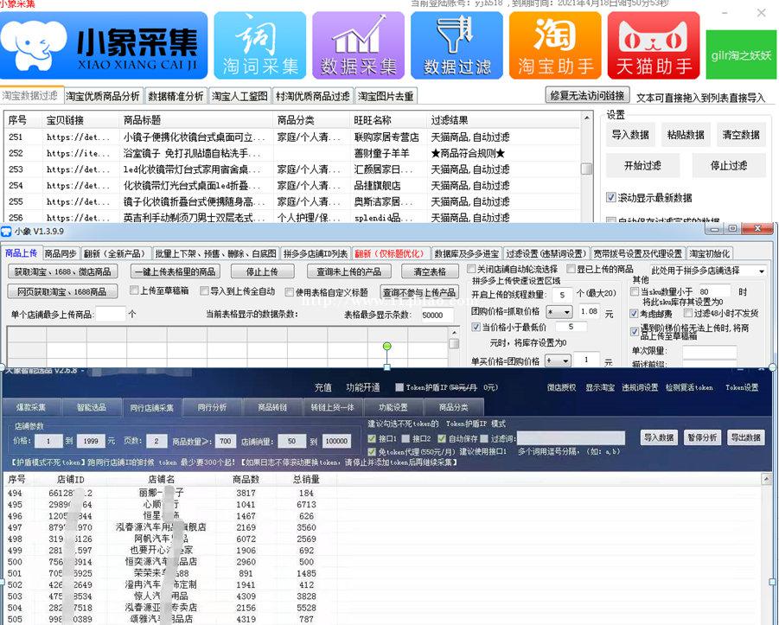
Task: Click the 小象采集 elephant logo banner
Action: (x=104, y=46)
